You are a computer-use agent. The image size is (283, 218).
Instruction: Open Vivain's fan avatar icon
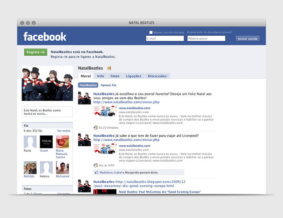(46, 142)
